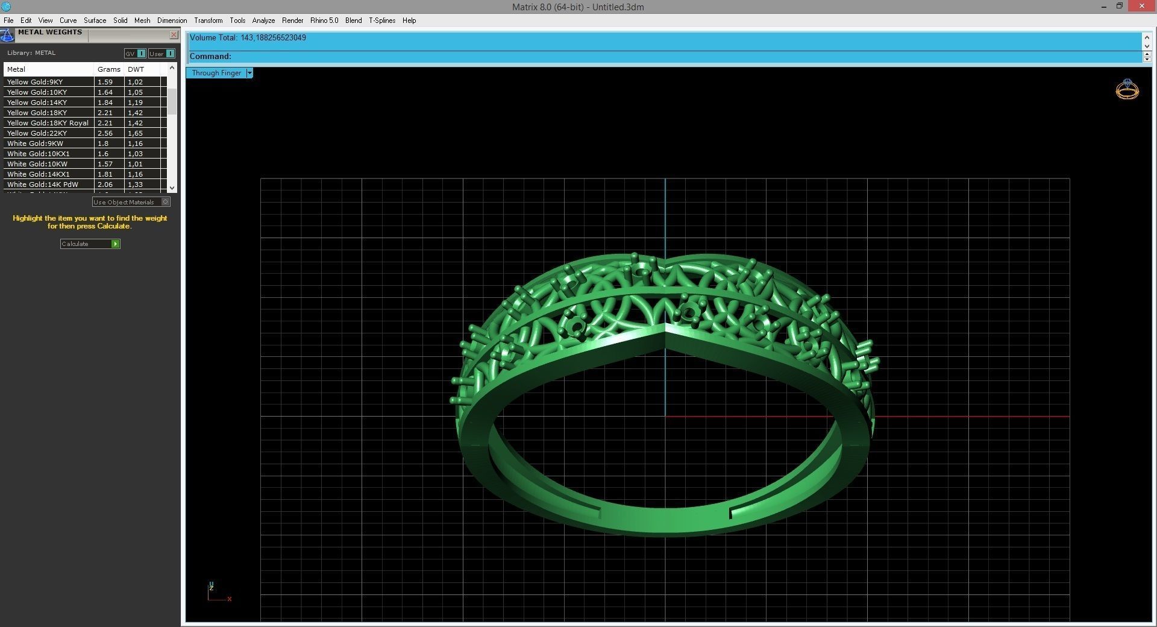
Task: Open the Dimension menu
Action: (x=172, y=20)
